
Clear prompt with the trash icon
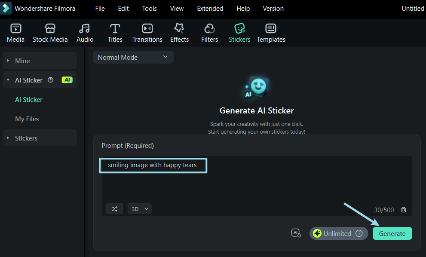pyautogui.click(x=404, y=210)
